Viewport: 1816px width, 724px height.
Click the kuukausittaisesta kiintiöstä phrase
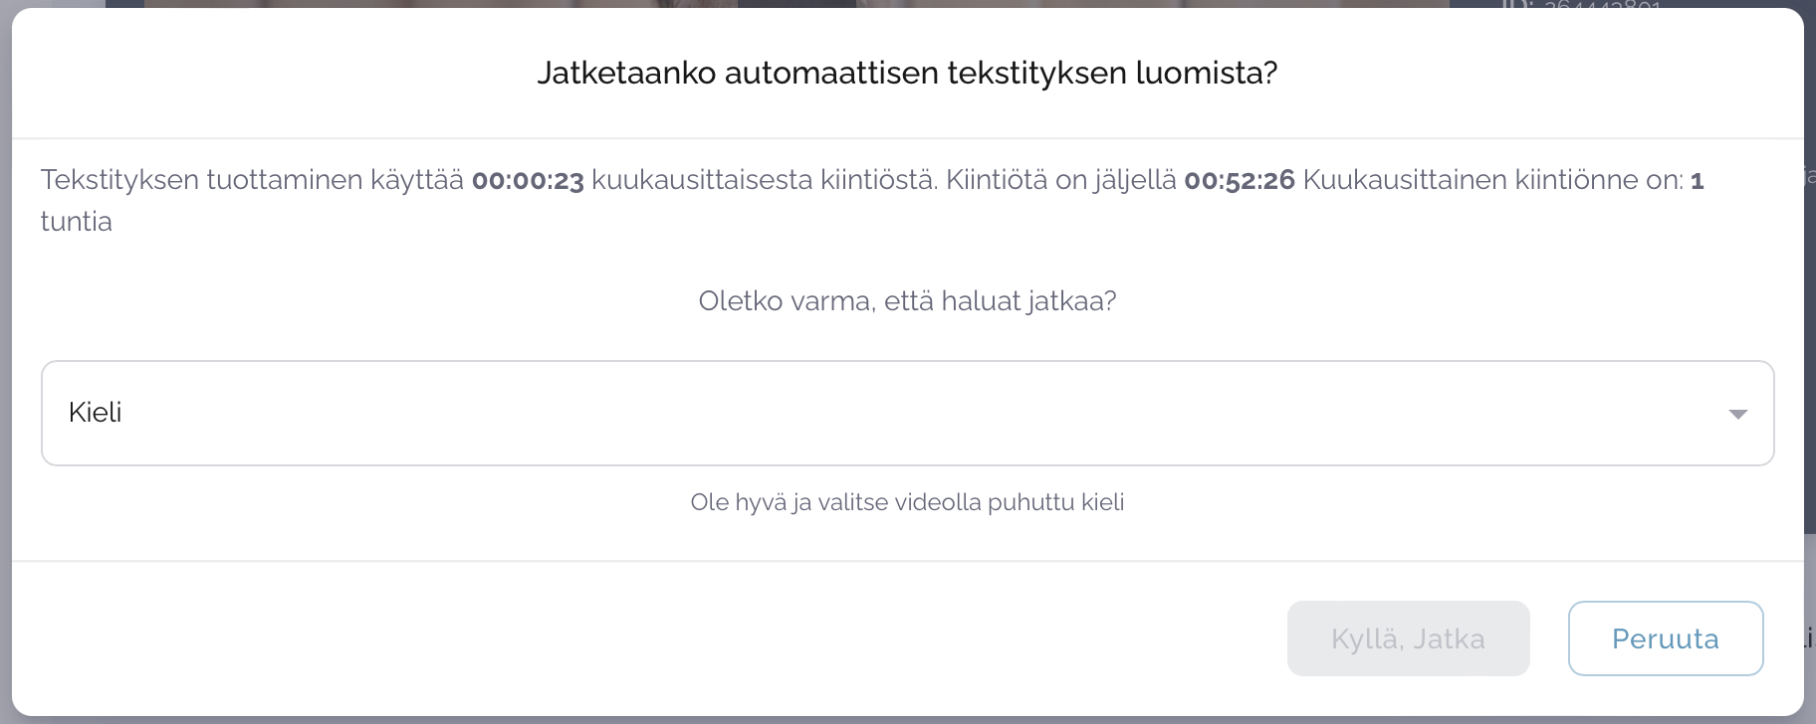tap(764, 181)
